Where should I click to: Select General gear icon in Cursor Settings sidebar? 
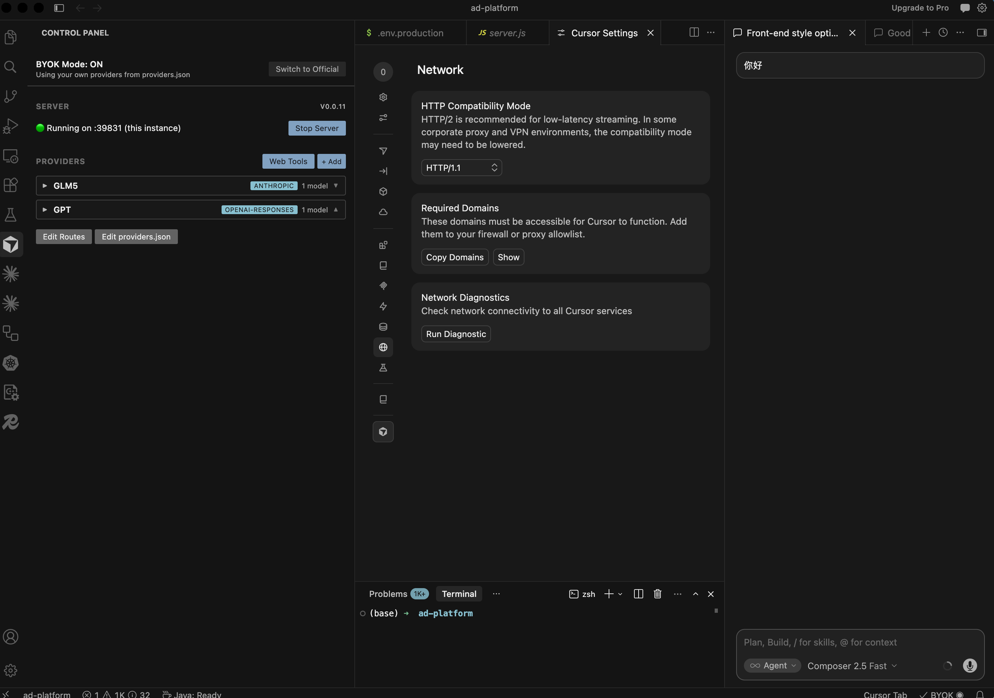(x=383, y=97)
